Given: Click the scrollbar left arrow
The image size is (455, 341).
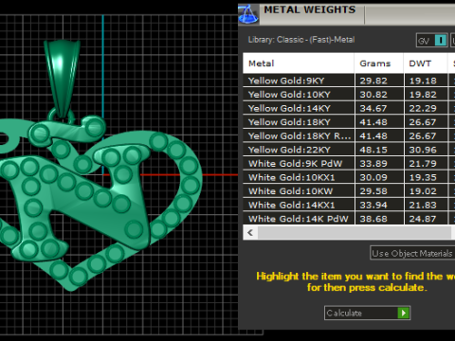Looking at the screenshot, I should click(x=250, y=233).
